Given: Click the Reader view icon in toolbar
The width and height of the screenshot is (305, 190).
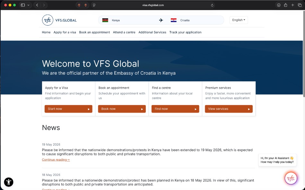Looking at the screenshot, I should pos(94,5).
